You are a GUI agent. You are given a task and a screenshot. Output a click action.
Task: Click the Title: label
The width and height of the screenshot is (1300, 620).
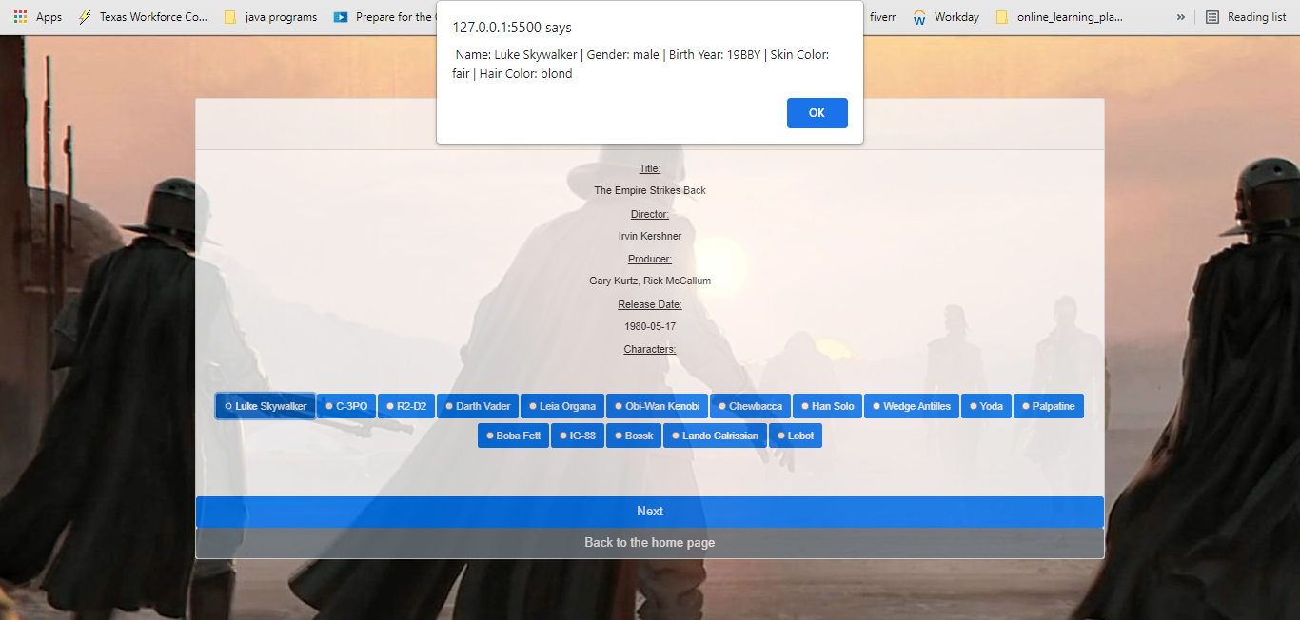tap(650, 168)
